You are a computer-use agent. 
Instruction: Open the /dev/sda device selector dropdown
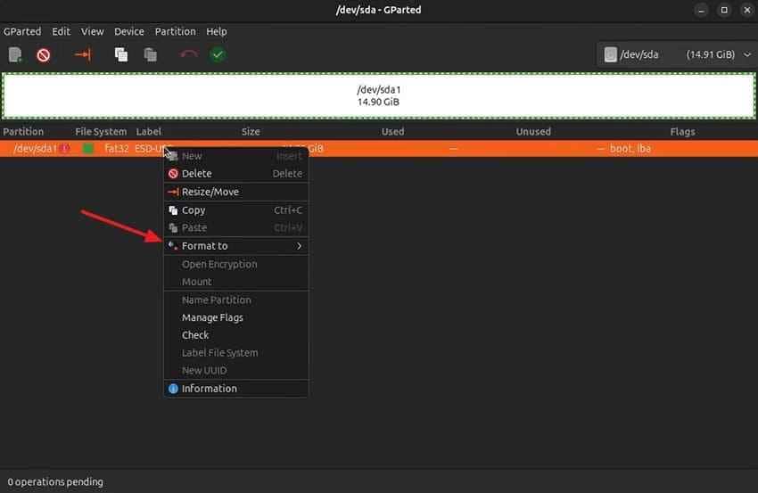677,54
